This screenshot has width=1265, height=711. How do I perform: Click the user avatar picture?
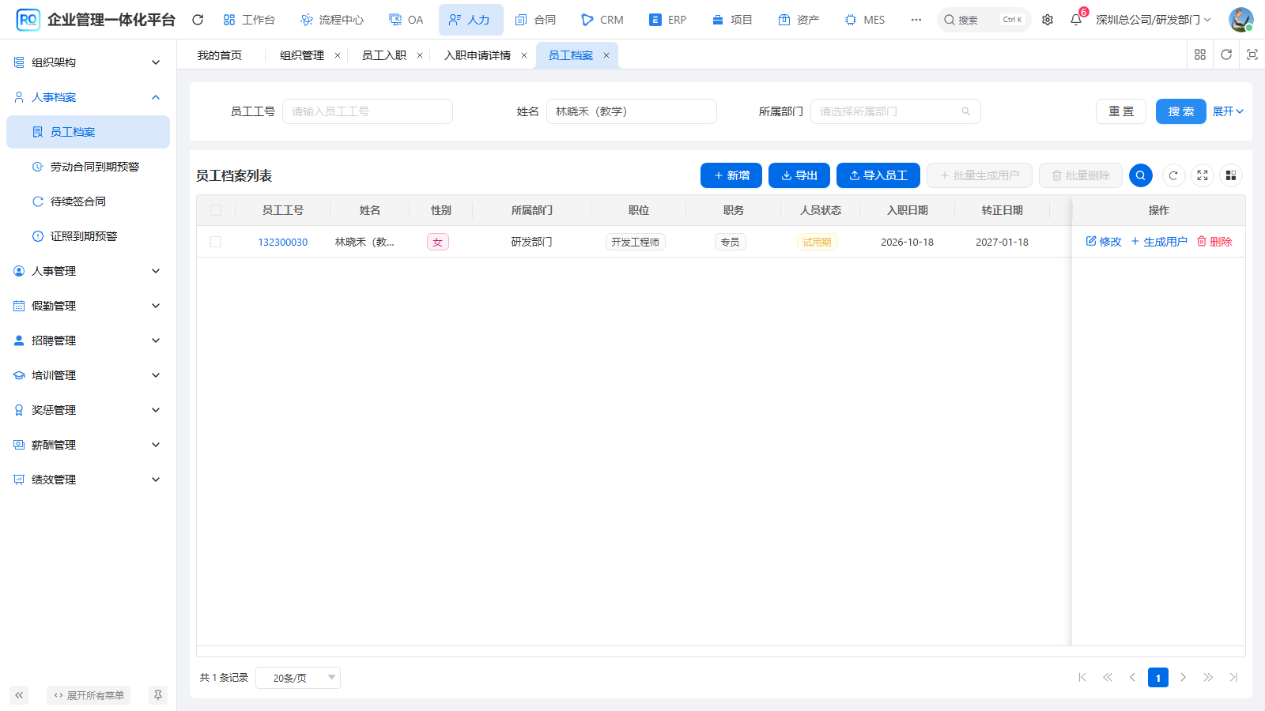[x=1240, y=20]
